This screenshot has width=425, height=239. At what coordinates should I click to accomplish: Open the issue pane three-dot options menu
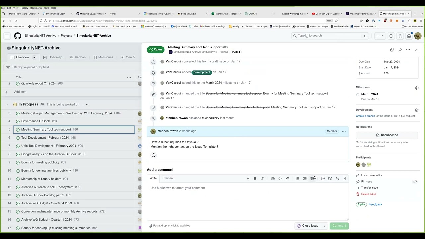pyautogui.click(x=408, y=50)
